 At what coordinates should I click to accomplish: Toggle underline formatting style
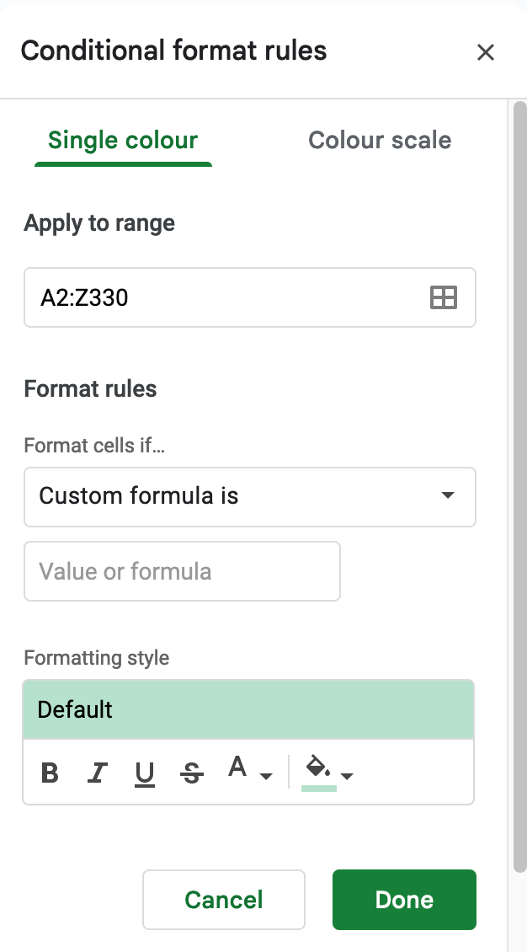click(144, 773)
